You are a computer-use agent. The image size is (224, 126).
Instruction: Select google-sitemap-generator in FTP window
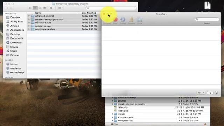158,104
